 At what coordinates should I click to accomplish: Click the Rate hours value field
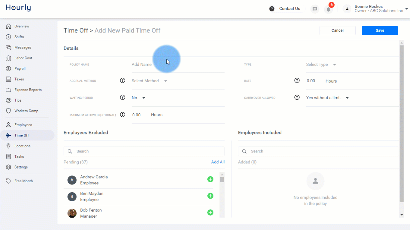pos(311,81)
